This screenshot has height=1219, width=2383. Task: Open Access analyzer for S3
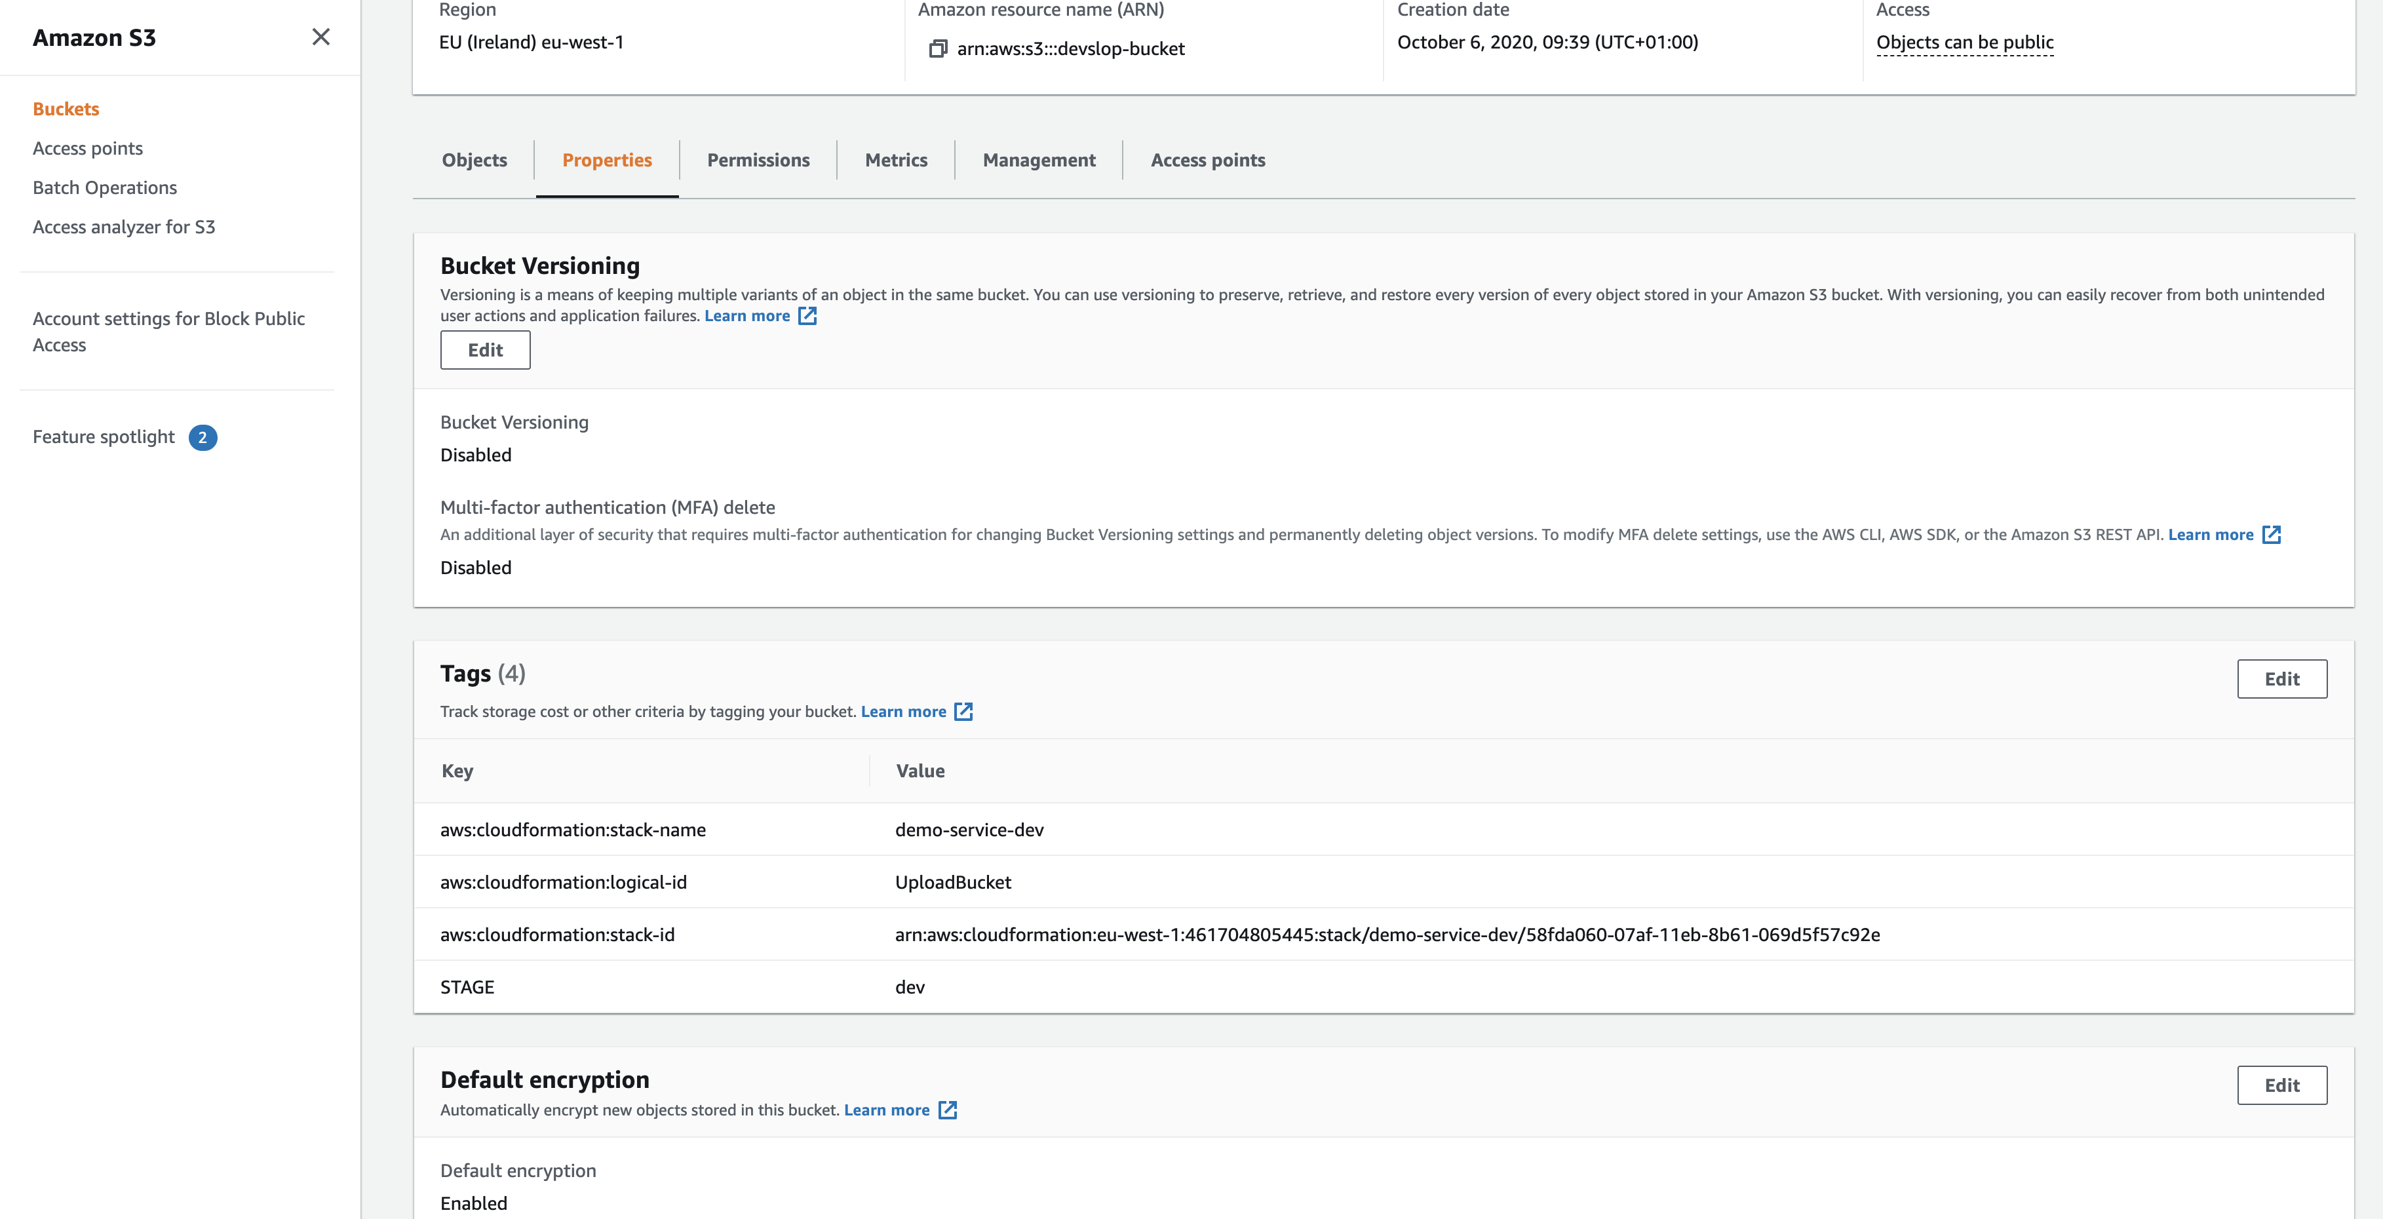124,227
